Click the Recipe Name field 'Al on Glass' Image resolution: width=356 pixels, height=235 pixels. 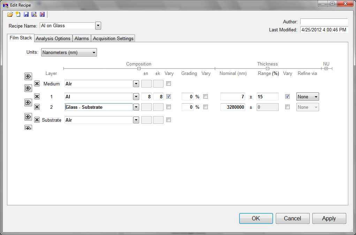pyautogui.click(x=67, y=26)
